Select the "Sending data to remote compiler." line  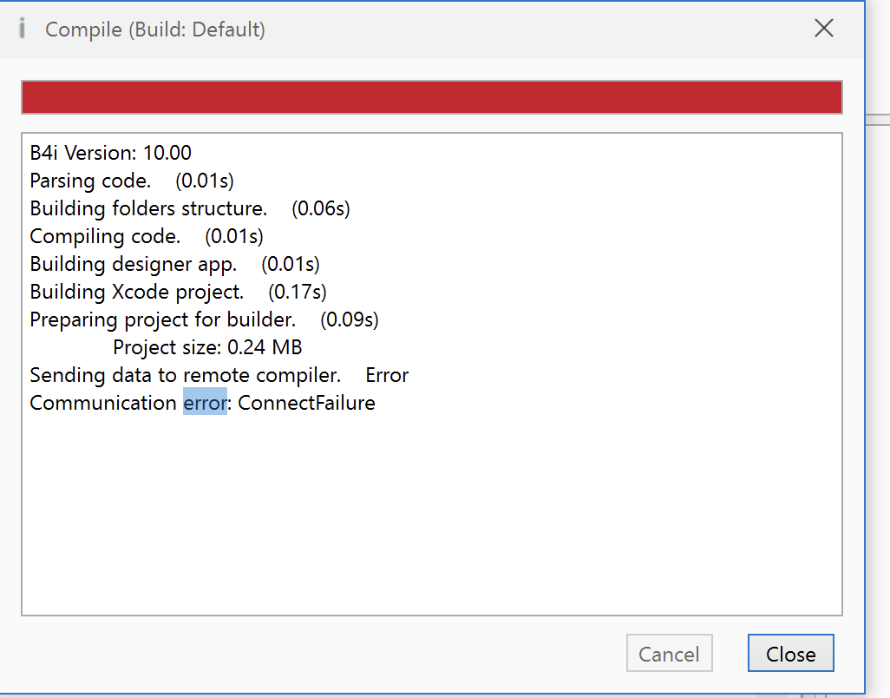(x=185, y=375)
